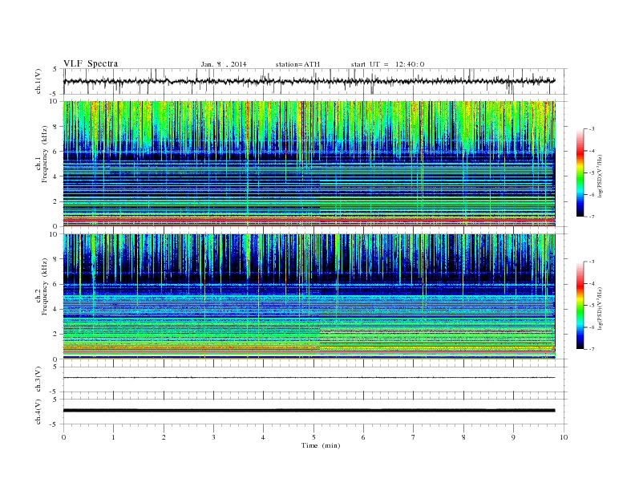Click the "8" kHz tick of ch.1 spectrogram
The width and height of the screenshot is (635, 491).
point(55,127)
